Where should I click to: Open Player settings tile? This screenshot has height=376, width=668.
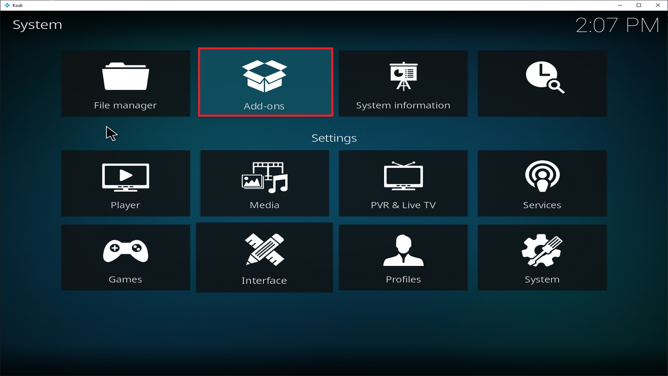(126, 183)
